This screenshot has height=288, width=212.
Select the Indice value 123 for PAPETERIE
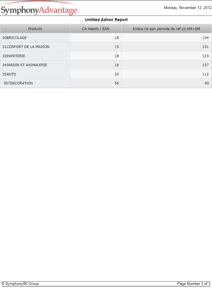tap(205, 56)
